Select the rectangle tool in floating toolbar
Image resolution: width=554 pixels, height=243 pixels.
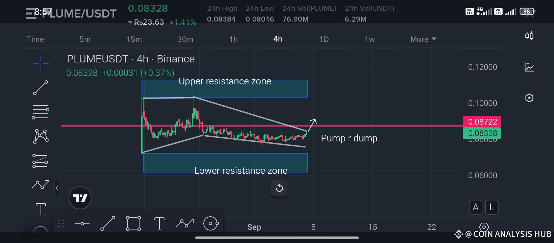(133, 223)
